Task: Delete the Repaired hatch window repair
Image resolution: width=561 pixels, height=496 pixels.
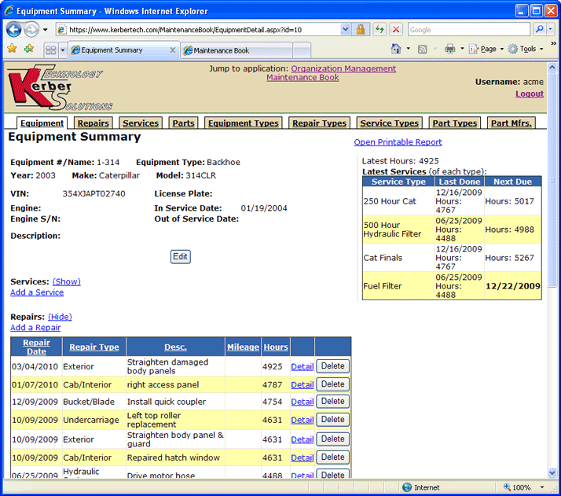Action: click(x=332, y=457)
